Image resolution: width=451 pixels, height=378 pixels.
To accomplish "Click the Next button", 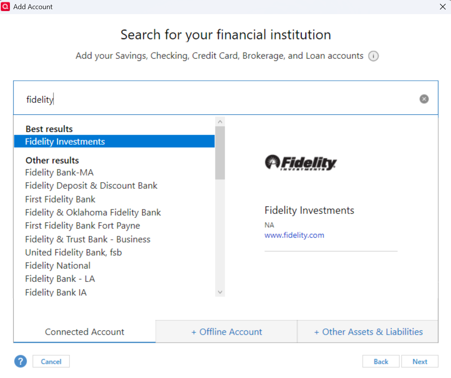I will tap(420, 361).
